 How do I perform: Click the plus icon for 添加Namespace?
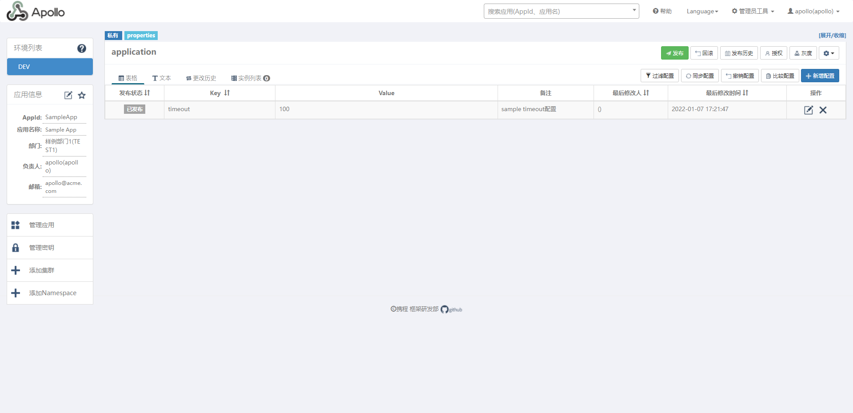16,293
